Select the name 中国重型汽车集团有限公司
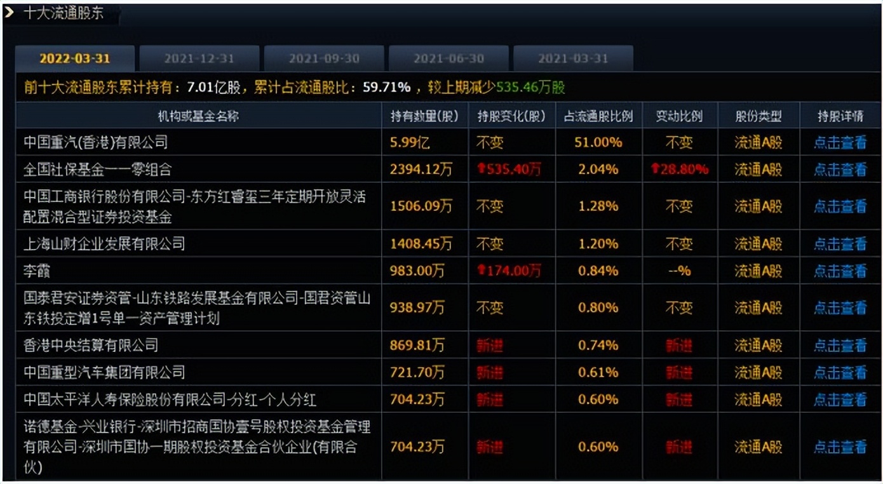The width and height of the screenshot is (883, 484). tap(104, 372)
